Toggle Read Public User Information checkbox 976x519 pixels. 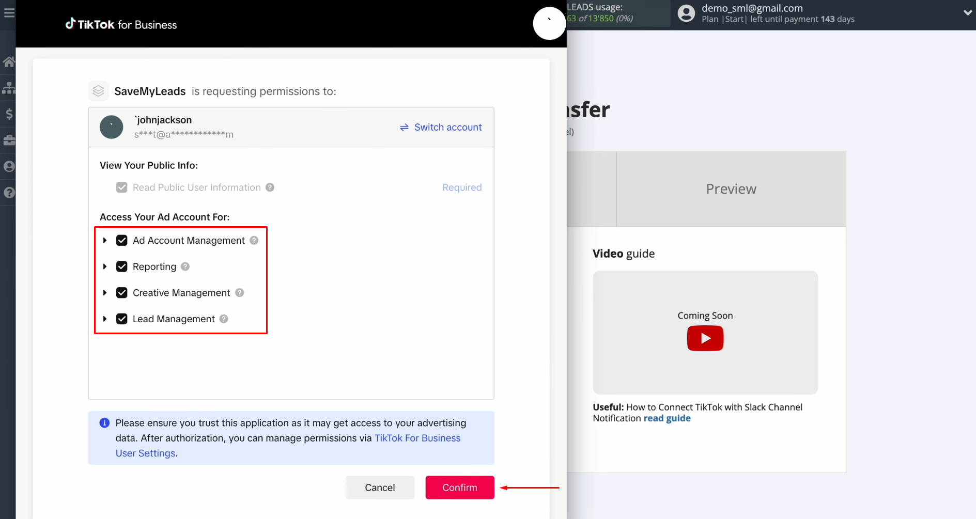(x=122, y=187)
